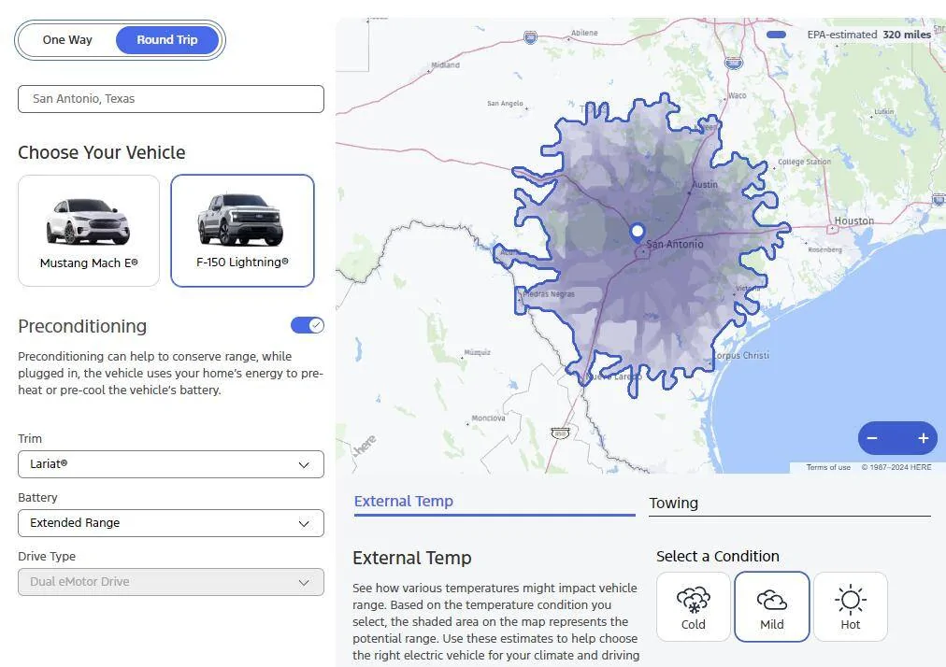
Task: Open the Dual eMotor Drive dropdown
Action: click(x=171, y=582)
